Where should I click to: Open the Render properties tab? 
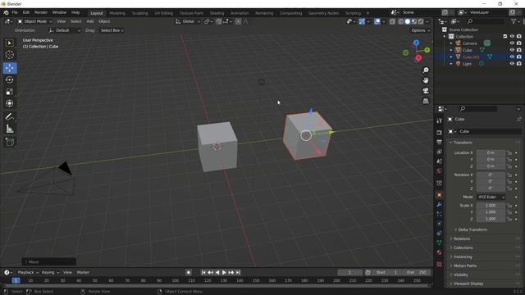click(440, 133)
